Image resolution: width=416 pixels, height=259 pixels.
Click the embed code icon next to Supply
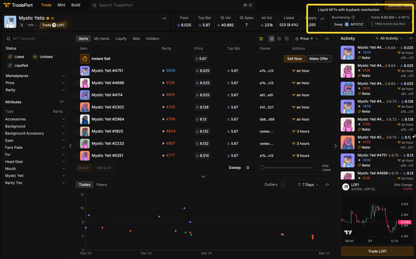coord(322,19)
